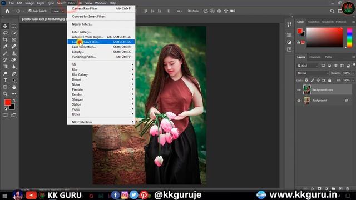Select the Rectangular Marquee tool
Screen dimensions: 356x200
point(14,26)
